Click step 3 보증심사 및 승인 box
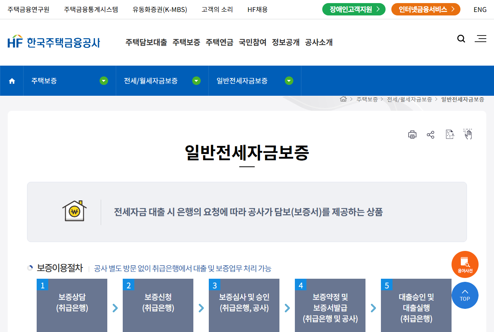 (244, 305)
